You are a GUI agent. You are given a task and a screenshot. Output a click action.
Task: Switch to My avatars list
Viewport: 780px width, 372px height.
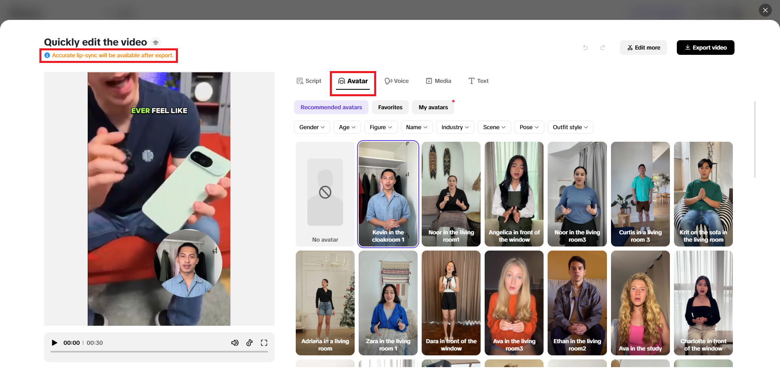click(433, 107)
